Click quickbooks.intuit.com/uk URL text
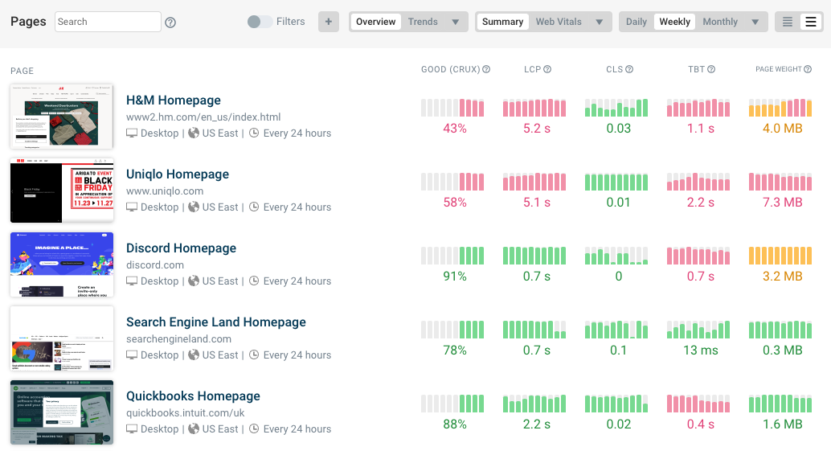Screen dimensions: 831x451 point(186,413)
